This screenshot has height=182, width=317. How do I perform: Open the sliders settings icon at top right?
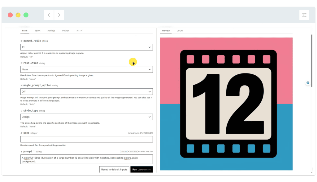(304, 15)
